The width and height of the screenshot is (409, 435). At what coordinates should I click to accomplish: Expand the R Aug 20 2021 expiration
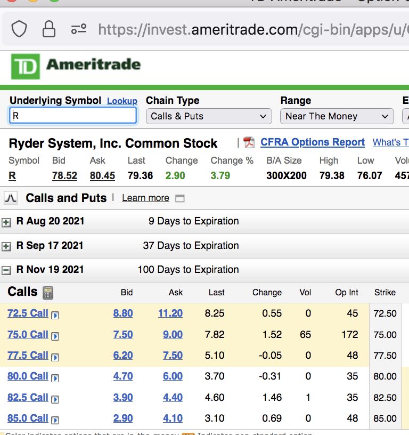pyautogui.click(x=6, y=222)
